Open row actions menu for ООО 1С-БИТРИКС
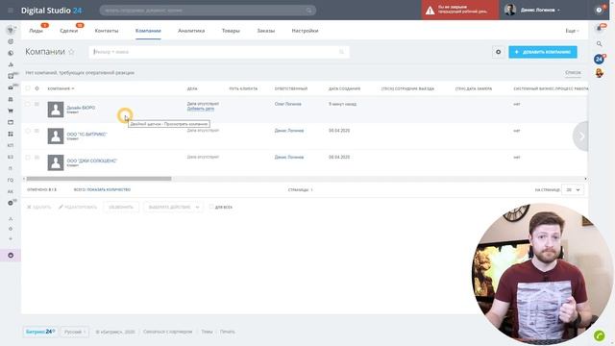Viewport: 615px width, 346px height. (37, 131)
